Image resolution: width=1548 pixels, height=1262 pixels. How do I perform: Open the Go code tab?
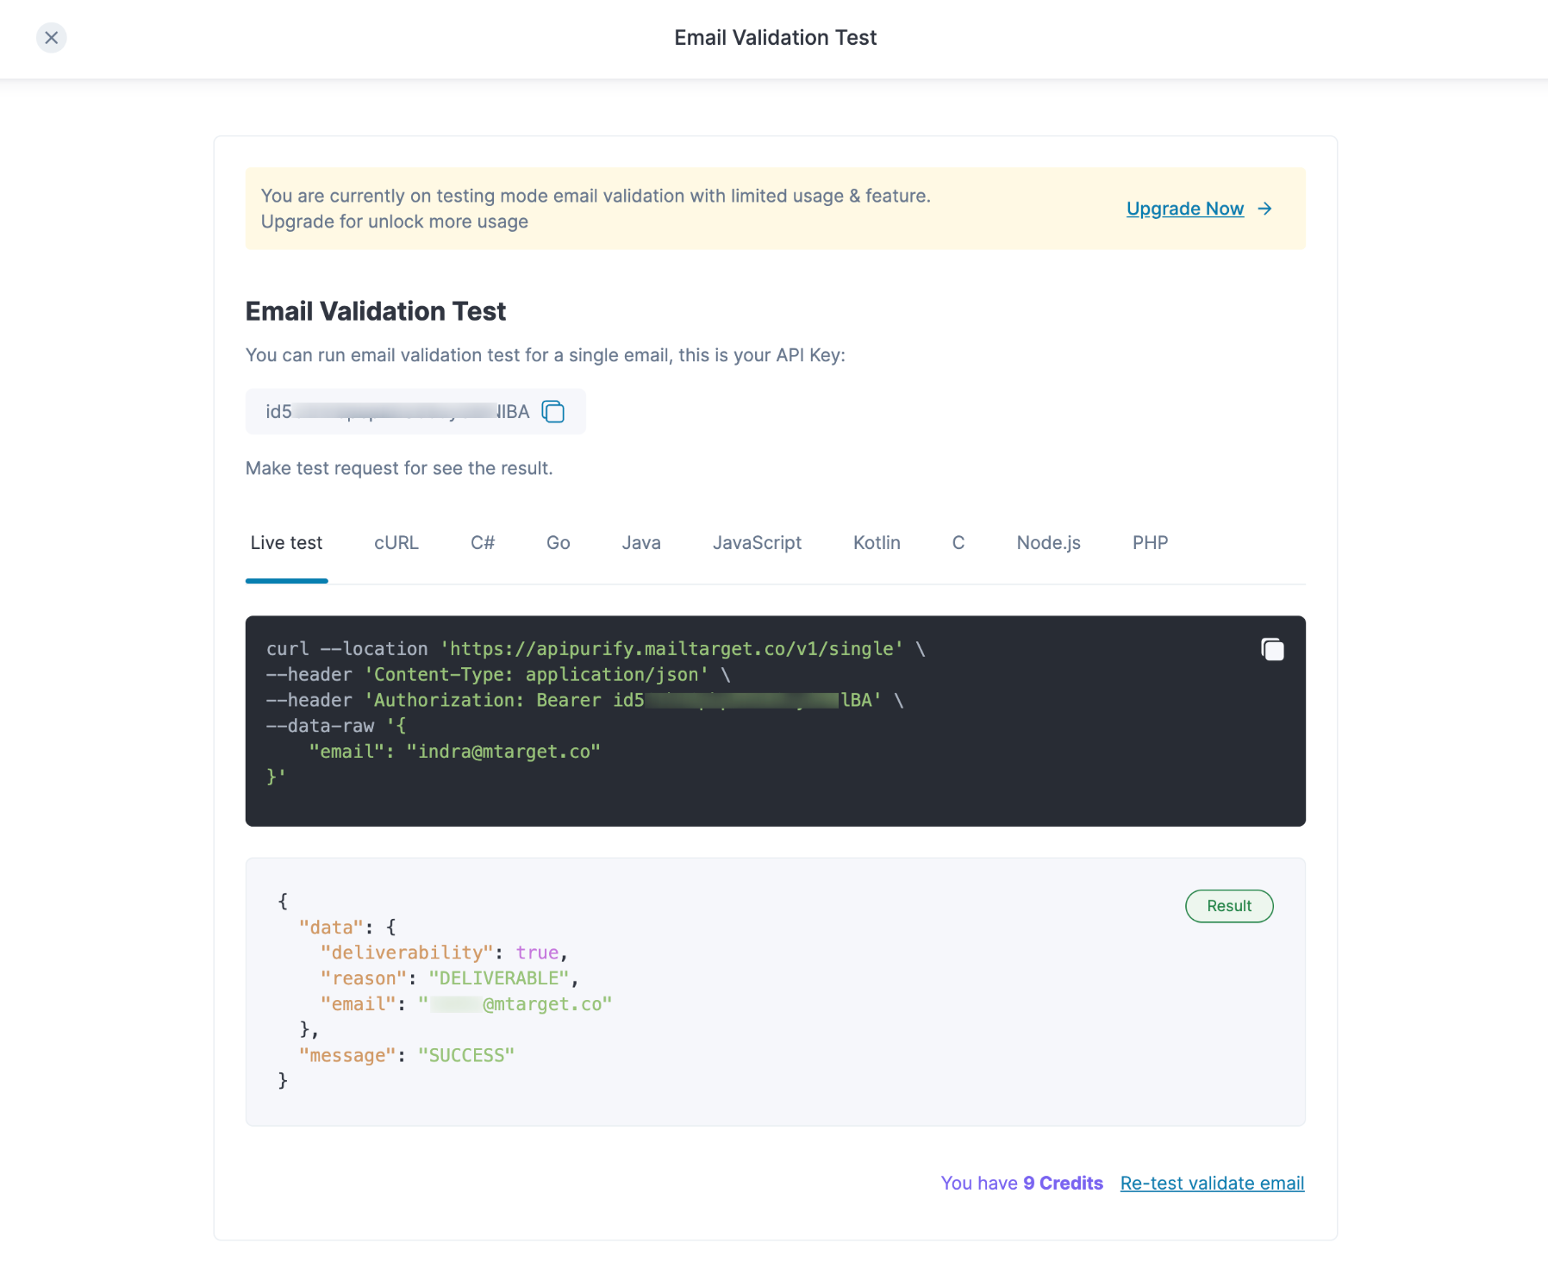(558, 543)
